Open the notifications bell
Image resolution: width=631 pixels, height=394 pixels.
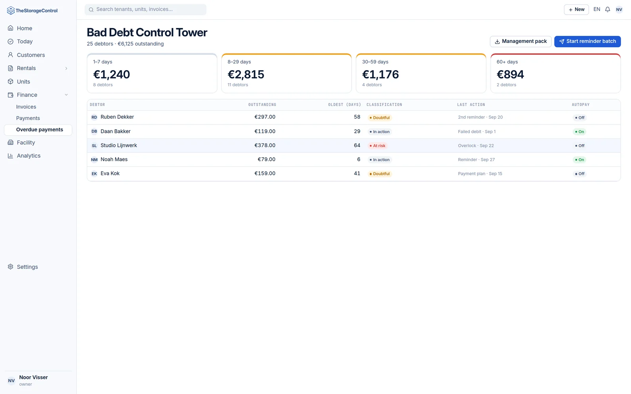coord(608,9)
